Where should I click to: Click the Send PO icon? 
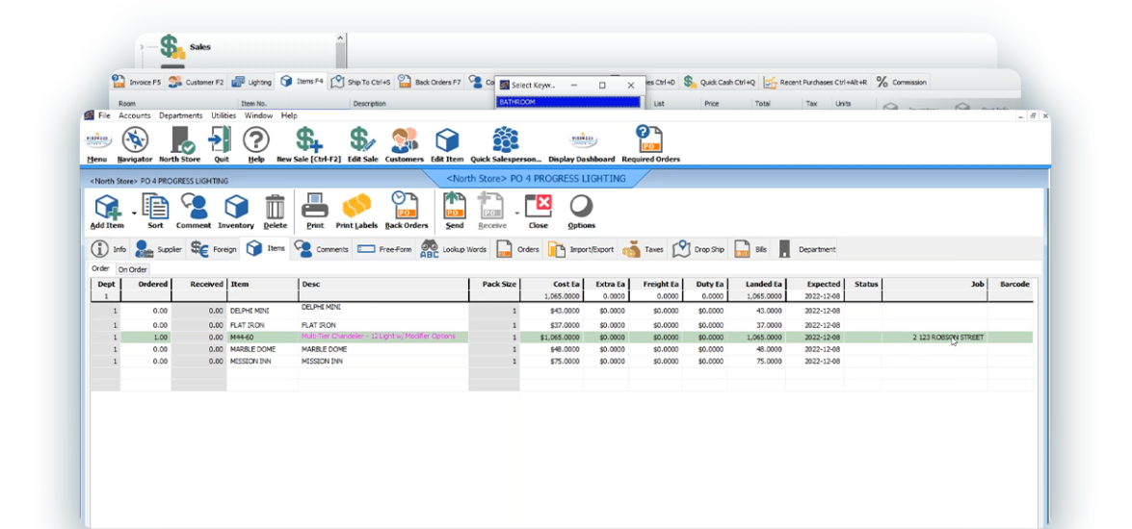click(x=455, y=212)
